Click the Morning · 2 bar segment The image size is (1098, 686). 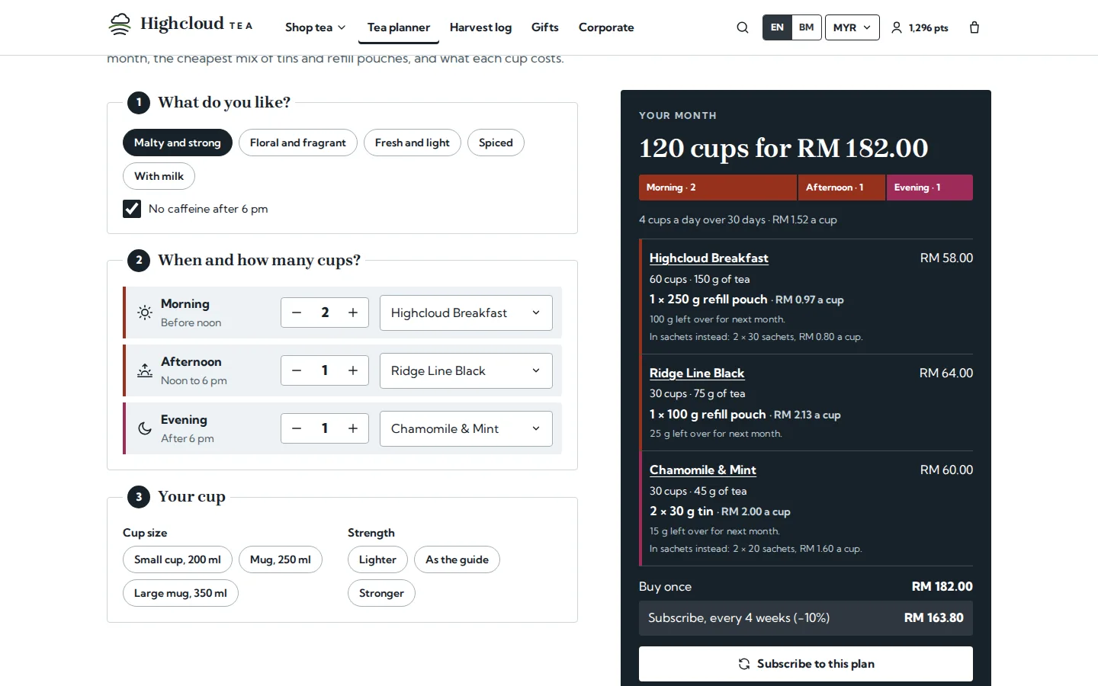pos(718,188)
